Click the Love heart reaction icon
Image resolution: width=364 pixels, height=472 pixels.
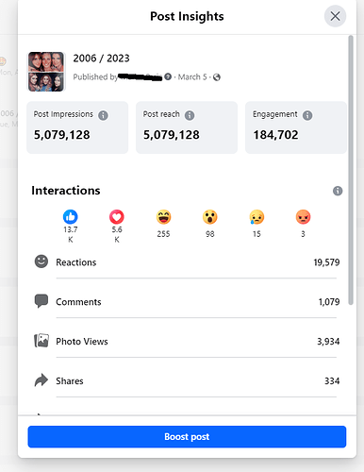click(117, 217)
